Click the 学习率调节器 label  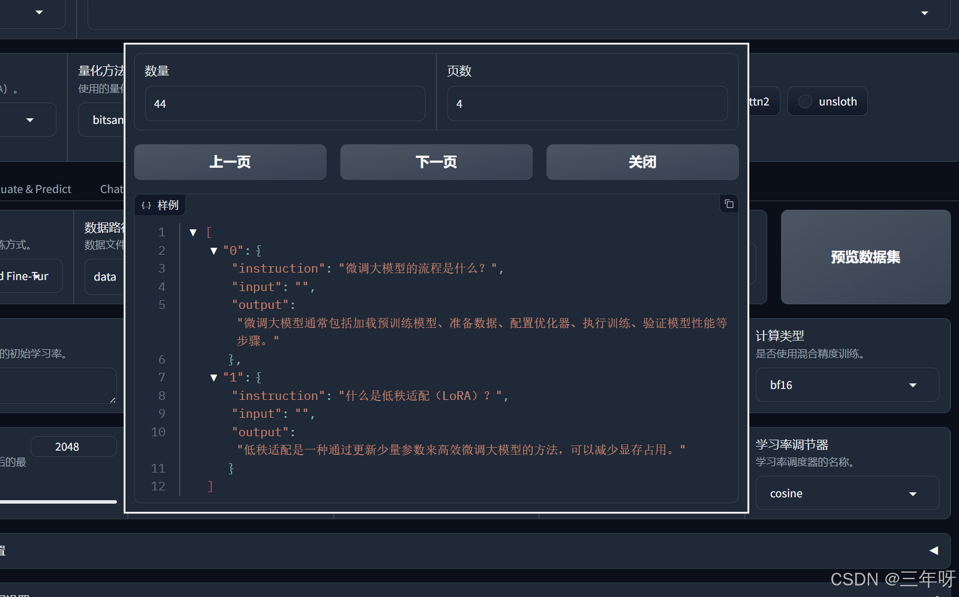tap(792, 445)
